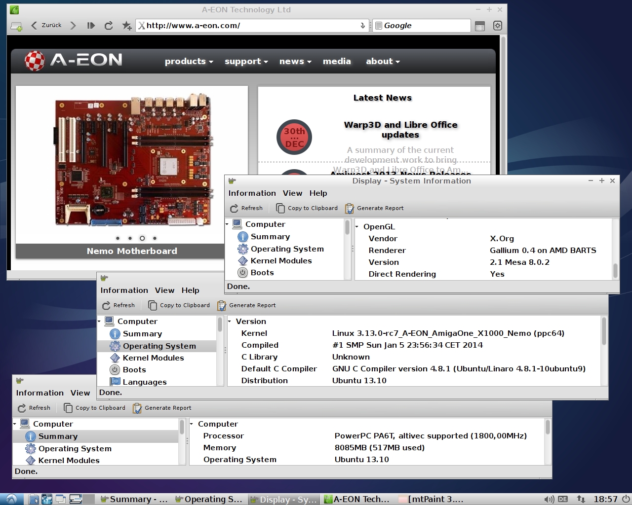
Task: Select the first carousel dot under the motherboard
Action: coord(118,238)
